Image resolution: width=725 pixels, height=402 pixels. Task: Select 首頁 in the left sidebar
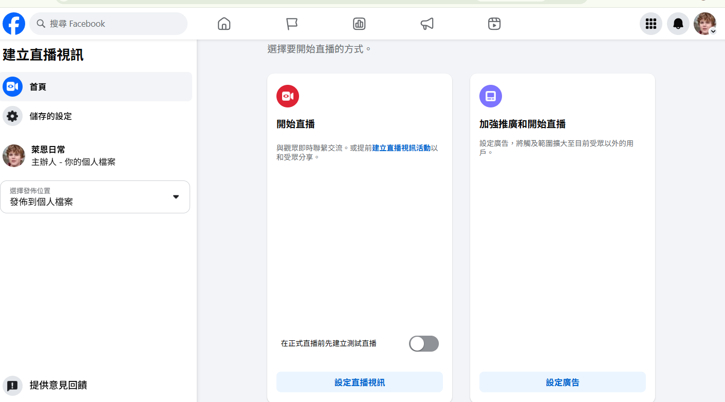coord(96,87)
